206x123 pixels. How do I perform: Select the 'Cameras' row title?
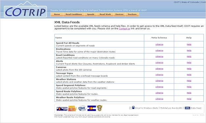pos(61,67)
